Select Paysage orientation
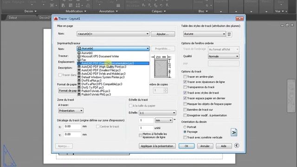 (x=185, y=132)
